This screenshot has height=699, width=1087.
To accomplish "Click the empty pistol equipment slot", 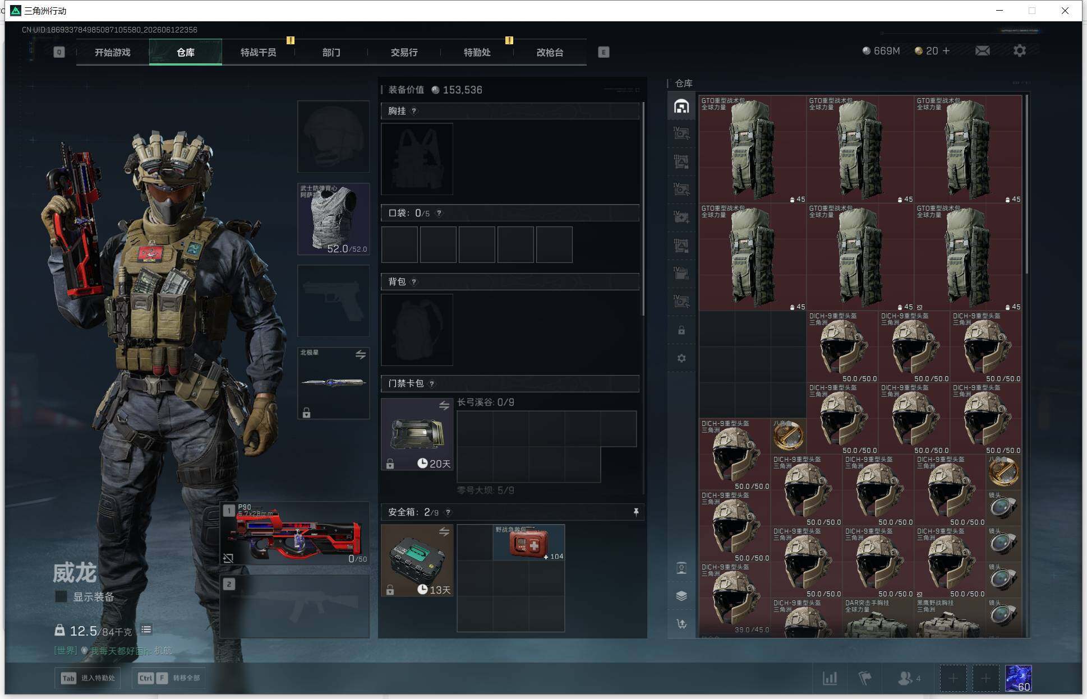I will [333, 300].
